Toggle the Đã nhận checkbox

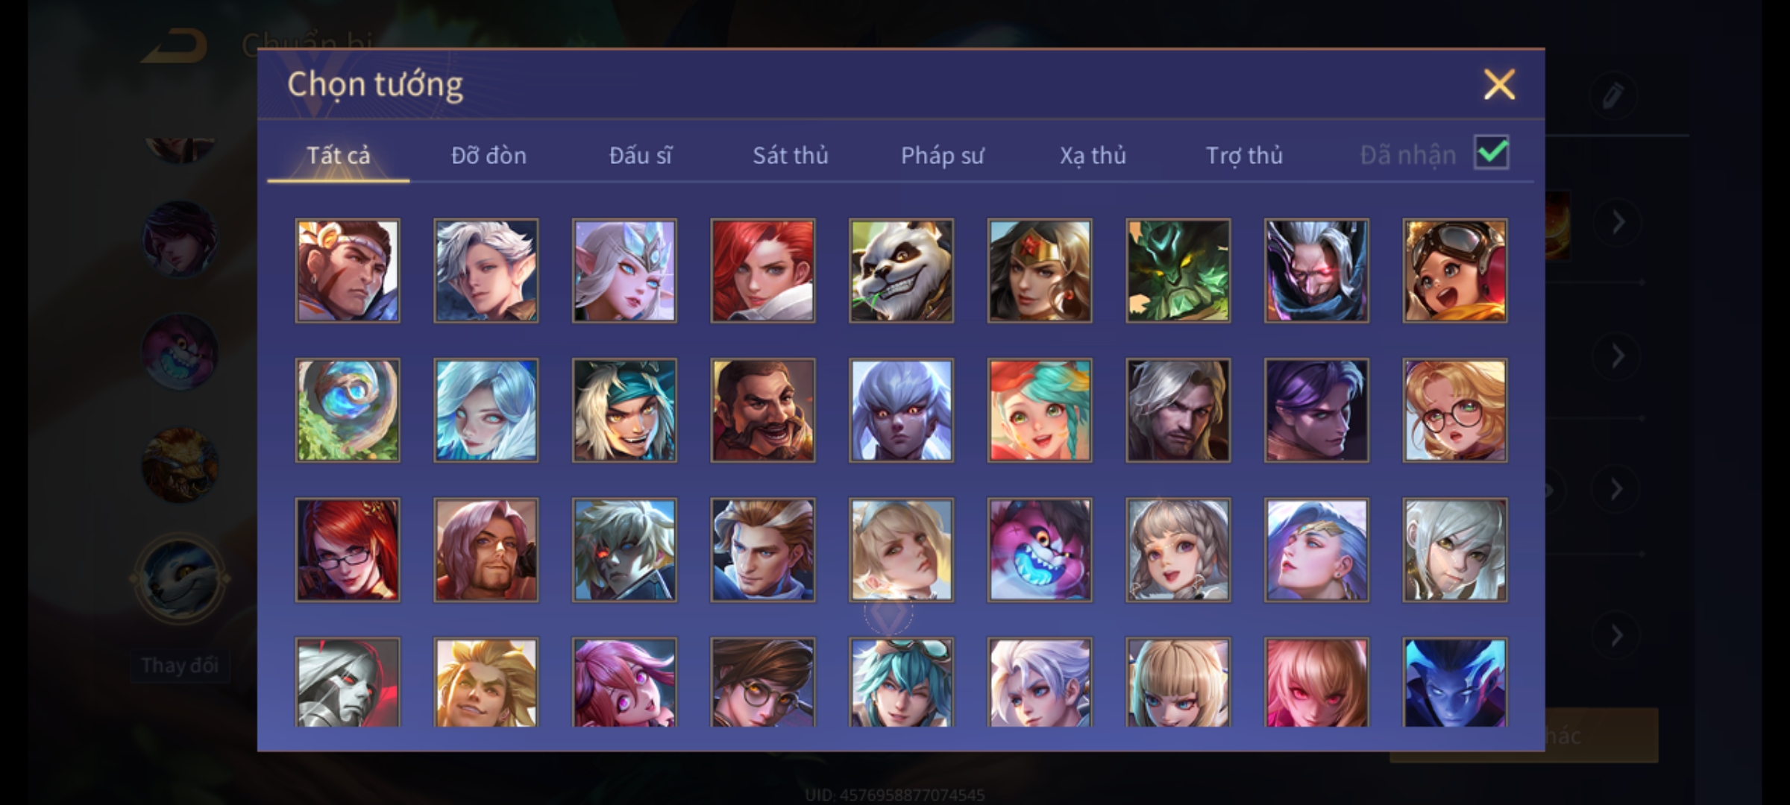tap(1491, 153)
